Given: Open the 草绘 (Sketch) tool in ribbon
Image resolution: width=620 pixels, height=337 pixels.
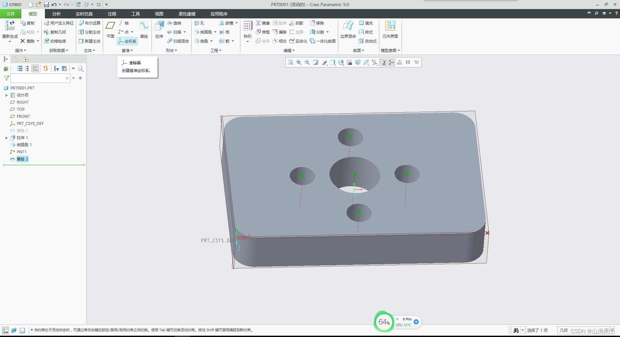Looking at the screenshot, I should point(144,26).
